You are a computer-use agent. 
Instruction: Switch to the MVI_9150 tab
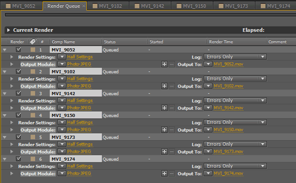pos(191,6)
